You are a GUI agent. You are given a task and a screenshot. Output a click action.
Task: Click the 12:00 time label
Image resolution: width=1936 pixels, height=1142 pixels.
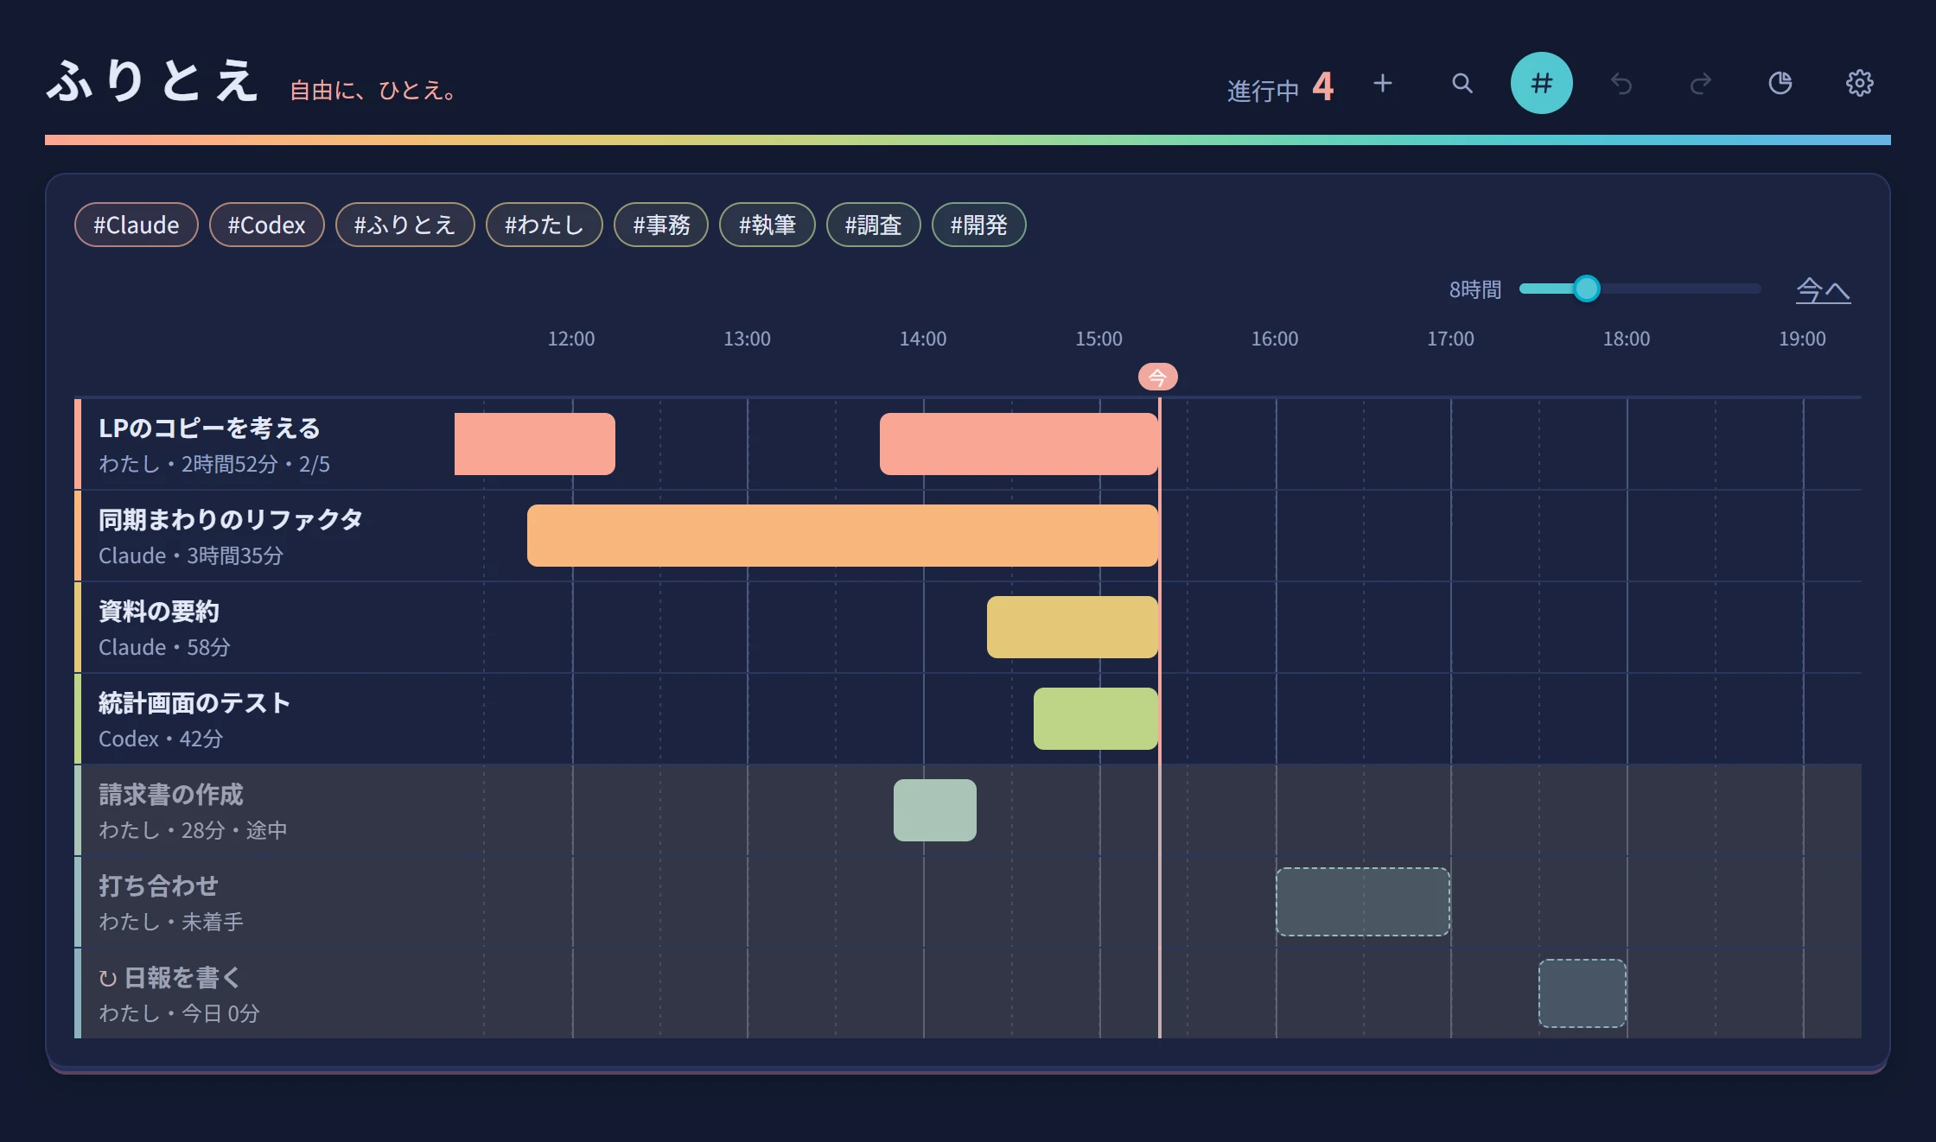(x=571, y=339)
